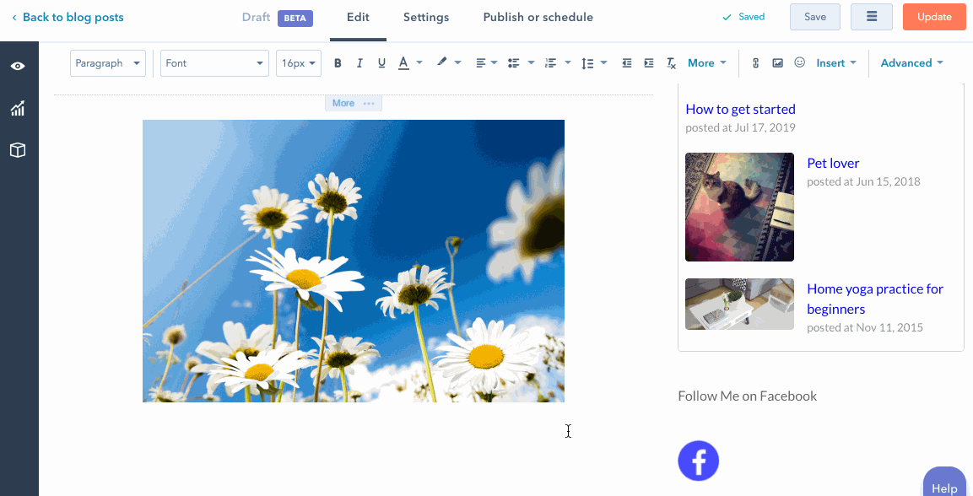The height and width of the screenshot is (496, 973).
Task: Click 'posted at Jul 17, 2019' text
Action: pos(740,127)
